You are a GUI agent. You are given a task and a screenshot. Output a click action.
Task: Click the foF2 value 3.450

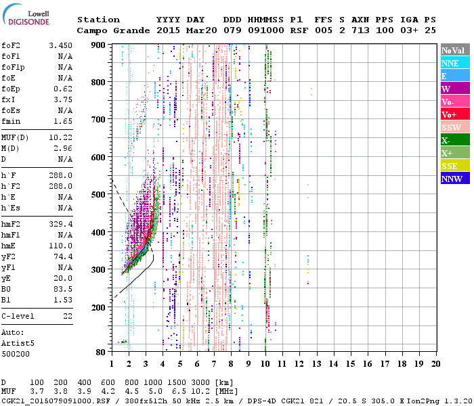click(60, 45)
